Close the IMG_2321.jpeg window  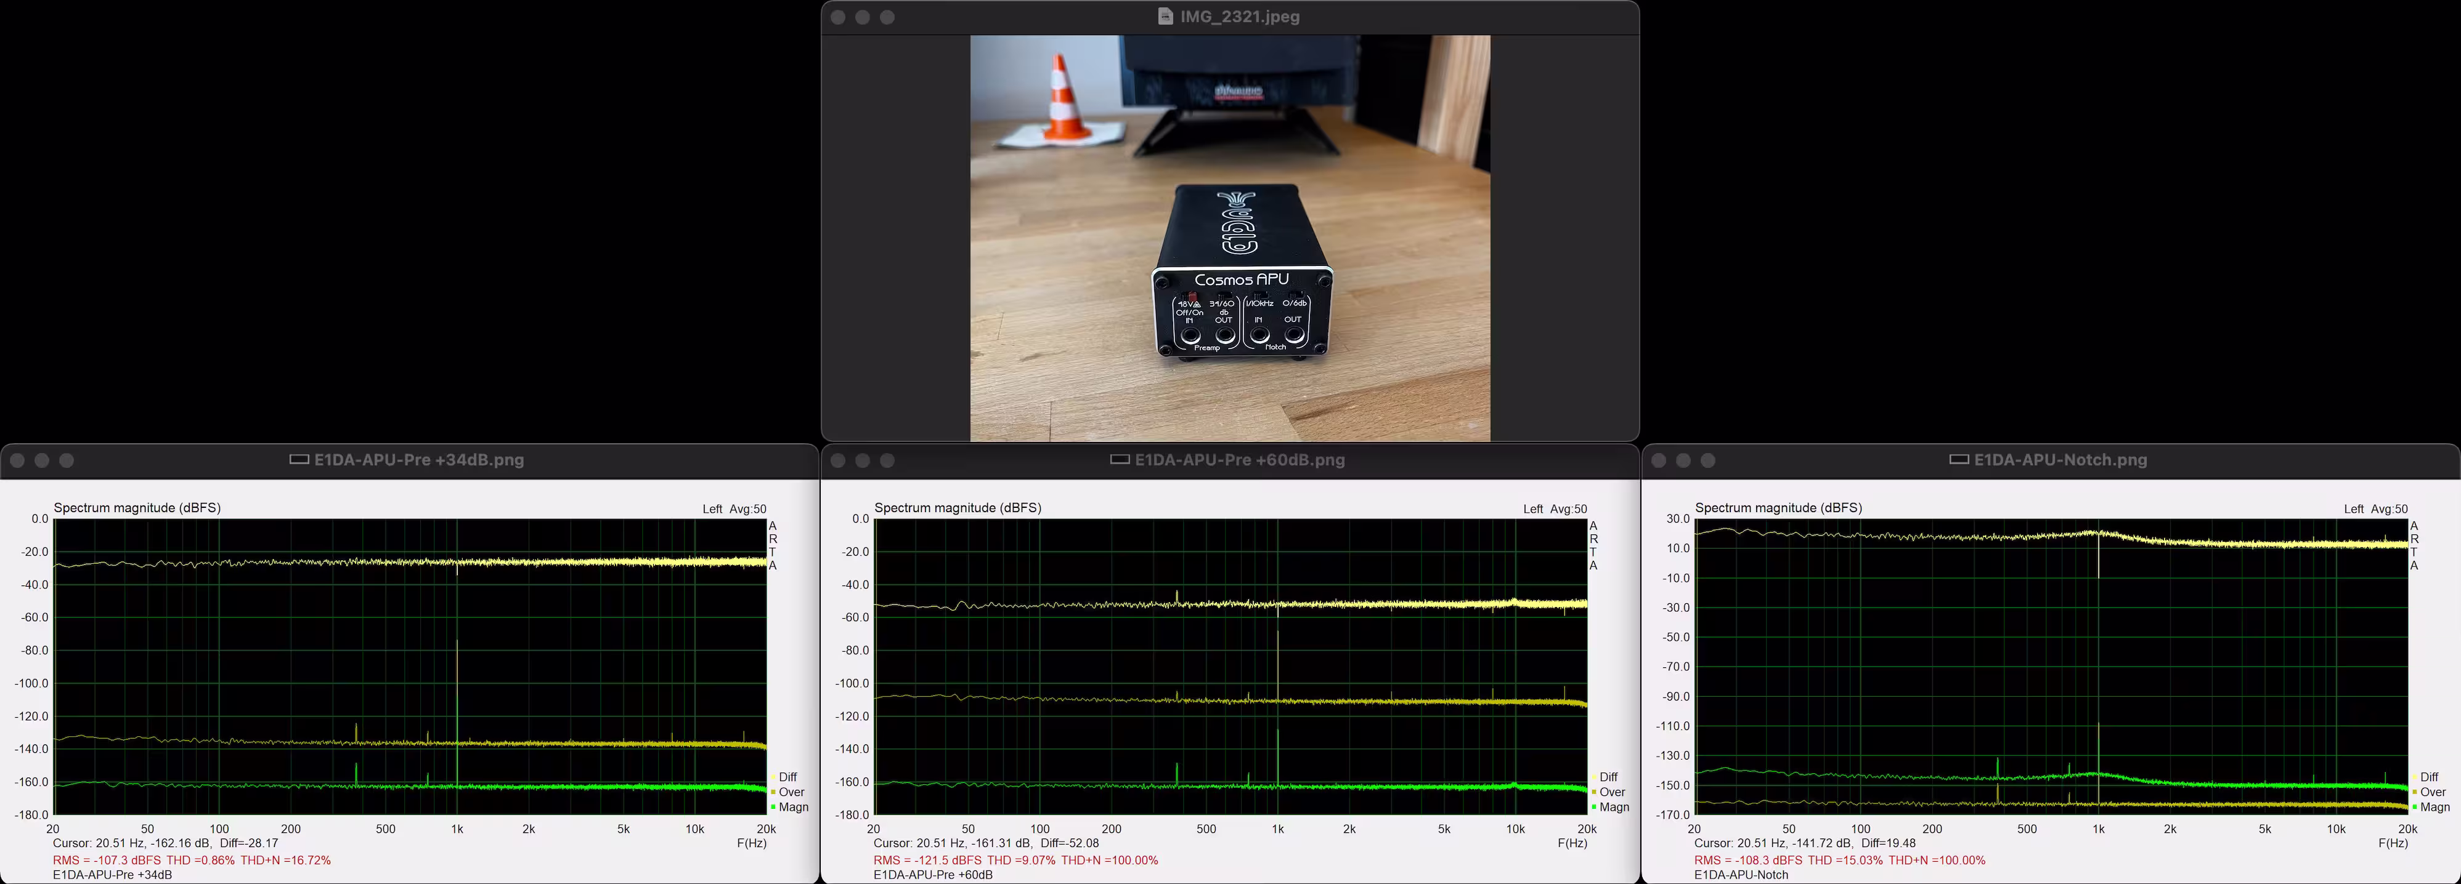[x=838, y=17]
